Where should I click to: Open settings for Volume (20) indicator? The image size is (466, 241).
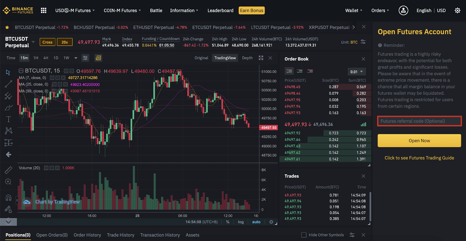click(52, 168)
